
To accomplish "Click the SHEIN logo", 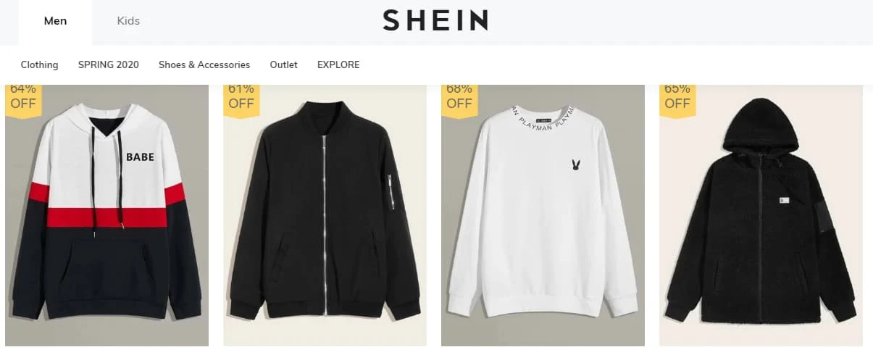I will (x=435, y=20).
